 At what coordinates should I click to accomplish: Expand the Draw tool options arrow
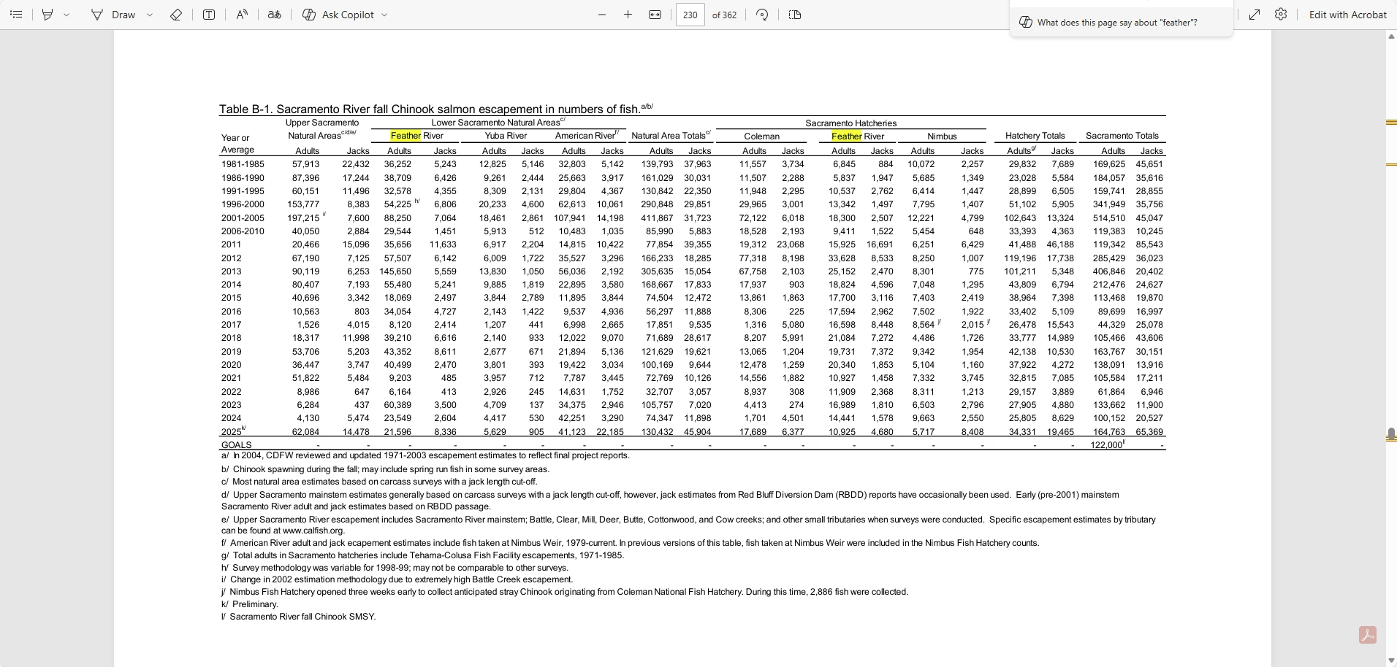tap(150, 15)
